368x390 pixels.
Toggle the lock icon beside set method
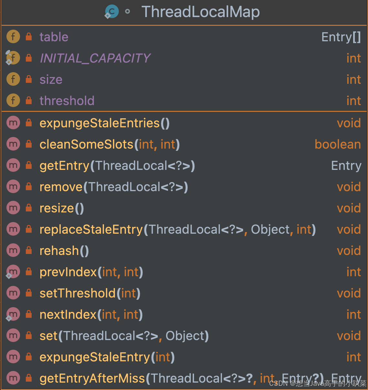click(28, 336)
